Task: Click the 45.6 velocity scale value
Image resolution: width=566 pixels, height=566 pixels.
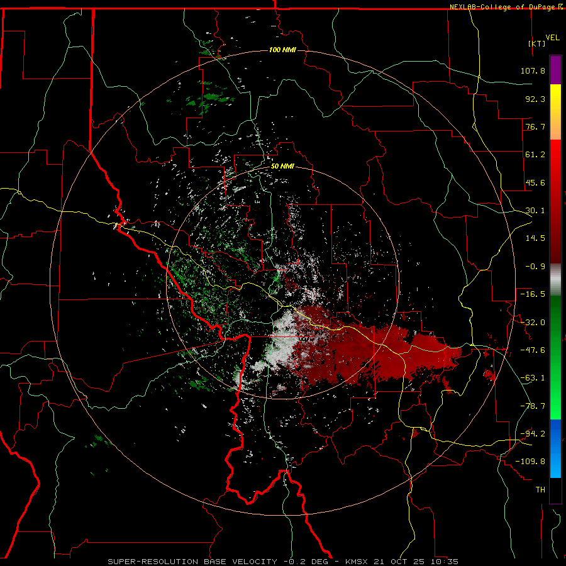Action: click(535, 182)
